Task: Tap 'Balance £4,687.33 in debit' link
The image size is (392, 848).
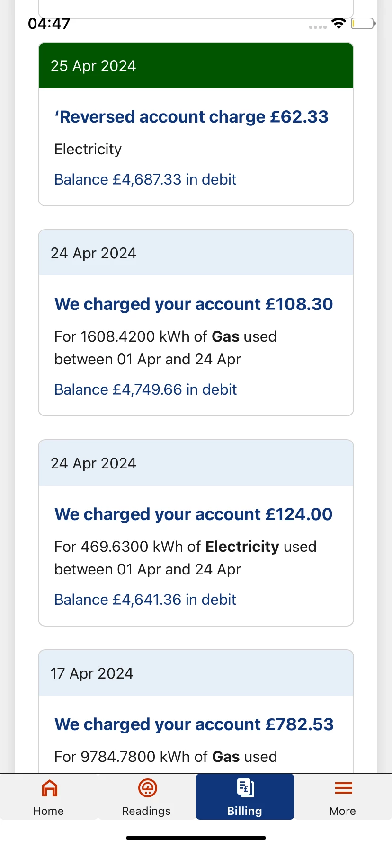Action: pyautogui.click(x=145, y=180)
